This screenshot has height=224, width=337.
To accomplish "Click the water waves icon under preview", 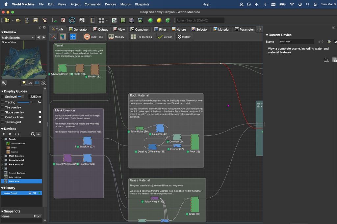I will coord(37,83).
